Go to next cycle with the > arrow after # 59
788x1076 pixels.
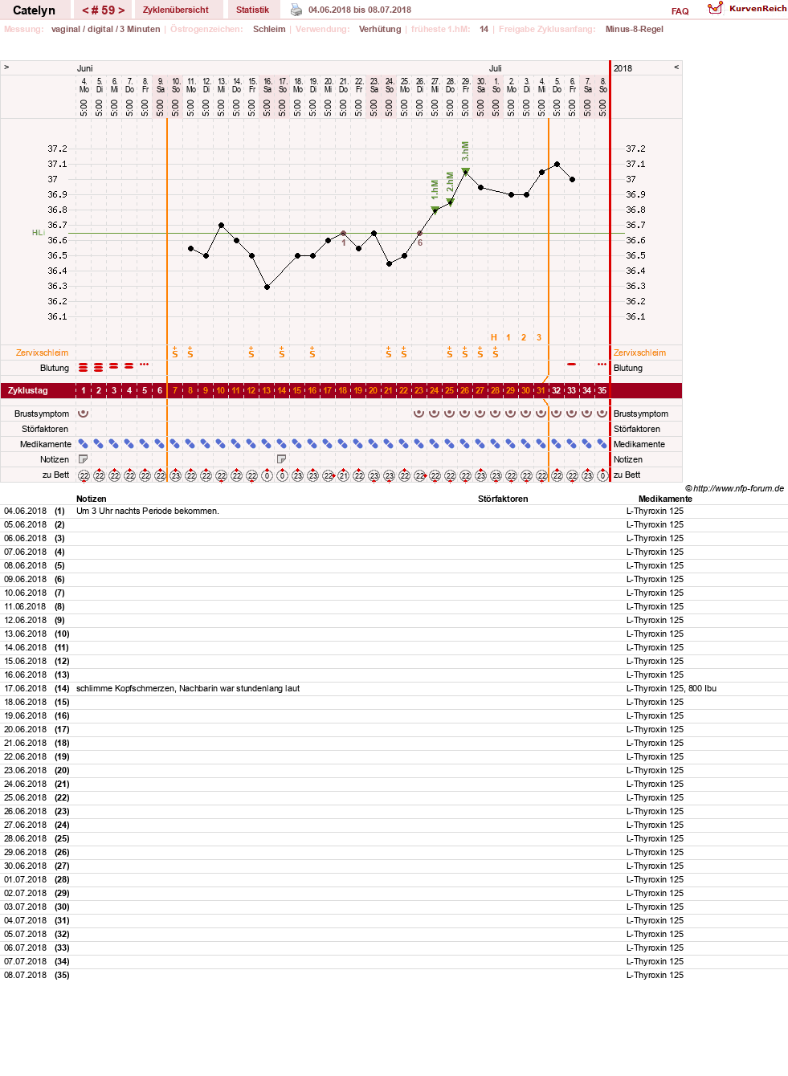(x=121, y=10)
